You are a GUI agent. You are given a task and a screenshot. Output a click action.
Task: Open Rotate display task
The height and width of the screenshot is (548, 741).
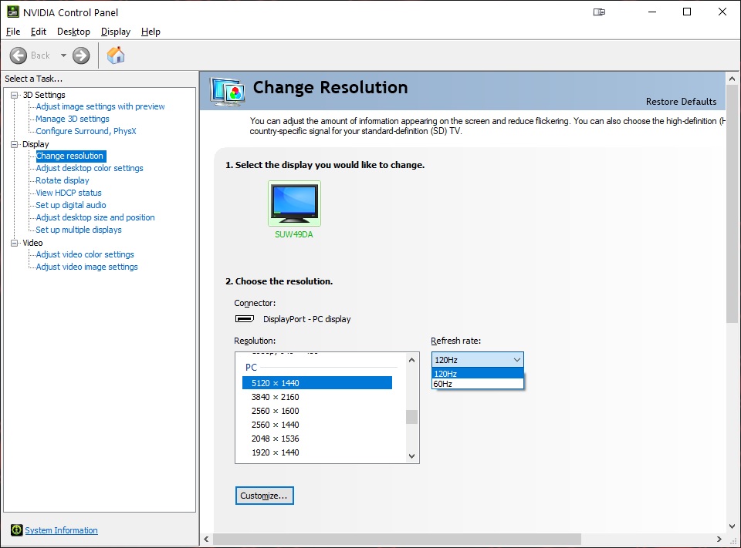63,180
